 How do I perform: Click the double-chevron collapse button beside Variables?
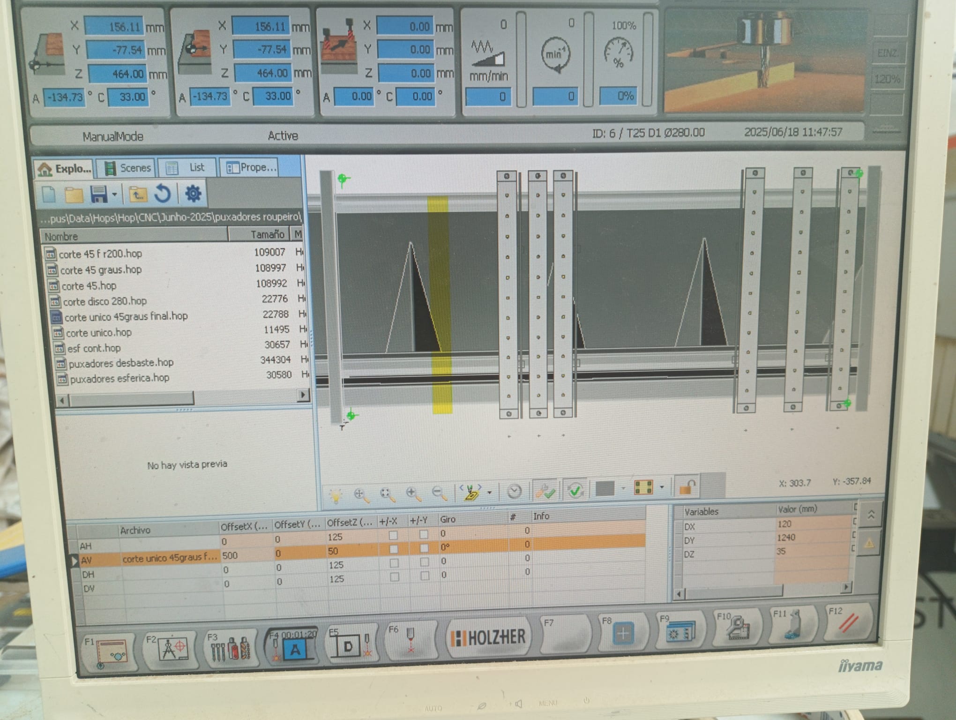coord(871,515)
